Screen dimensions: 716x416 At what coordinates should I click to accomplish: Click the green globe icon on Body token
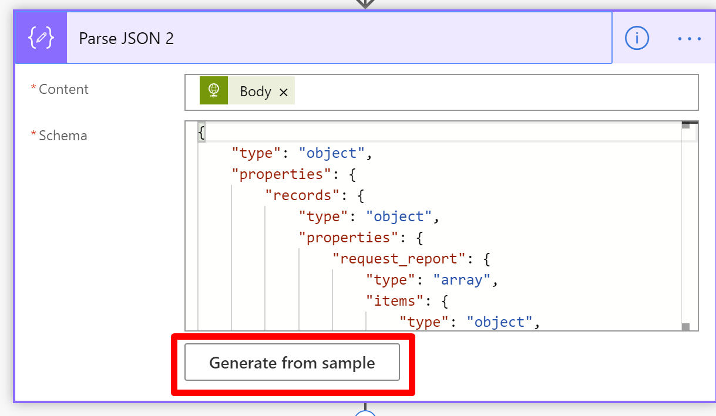pos(214,91)
